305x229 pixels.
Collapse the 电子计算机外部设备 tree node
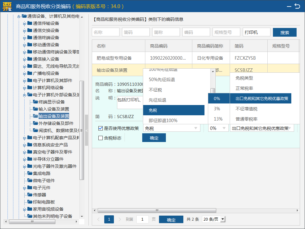(24, 95)
